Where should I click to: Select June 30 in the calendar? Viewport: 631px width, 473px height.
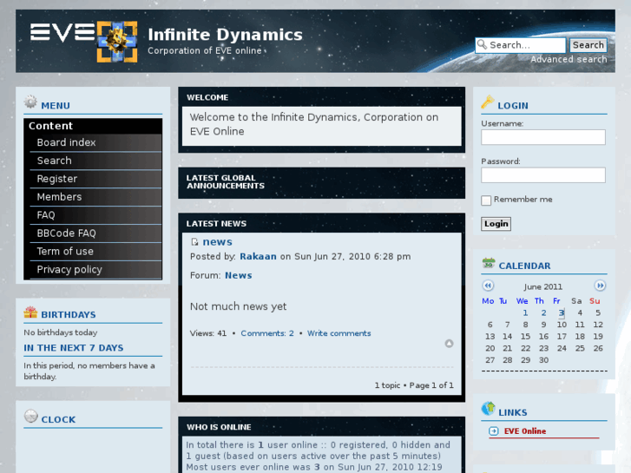click(x=543, y=360)
